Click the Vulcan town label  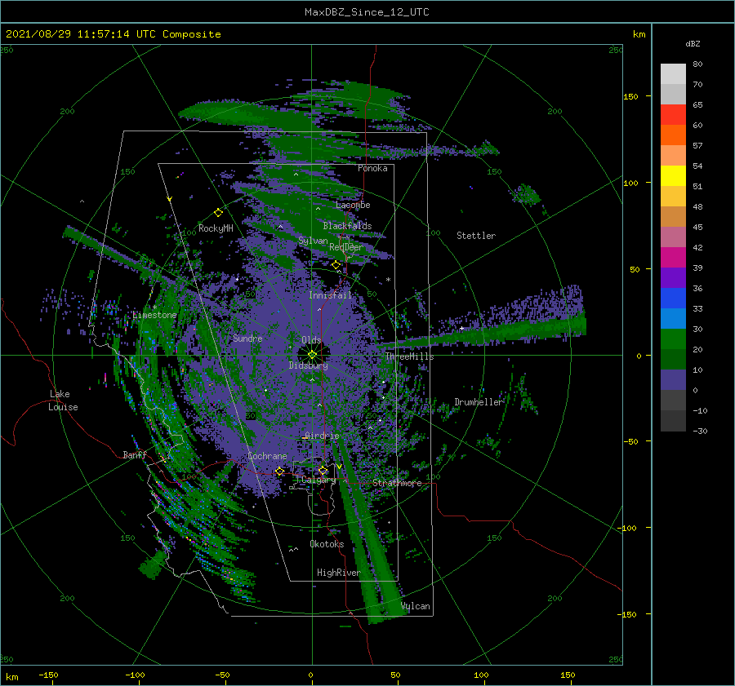coord(416,606)
